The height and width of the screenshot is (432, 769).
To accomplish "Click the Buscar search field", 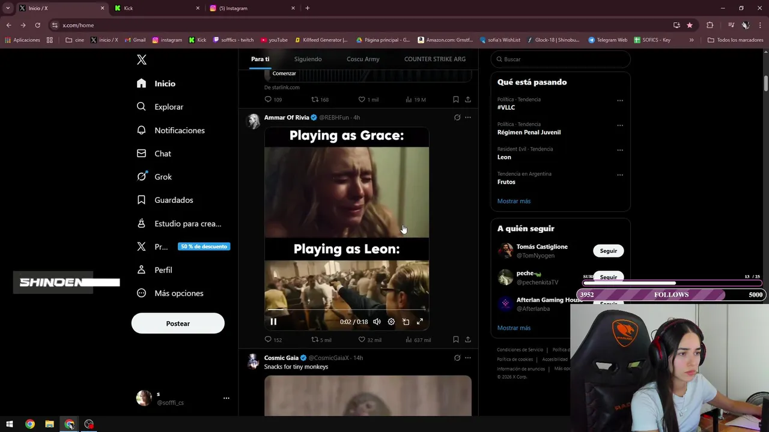I will tap(561, 59).
